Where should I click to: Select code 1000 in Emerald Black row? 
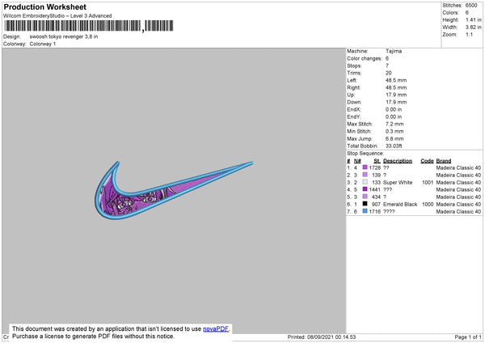pyautogui.click(x=428, y=205)
